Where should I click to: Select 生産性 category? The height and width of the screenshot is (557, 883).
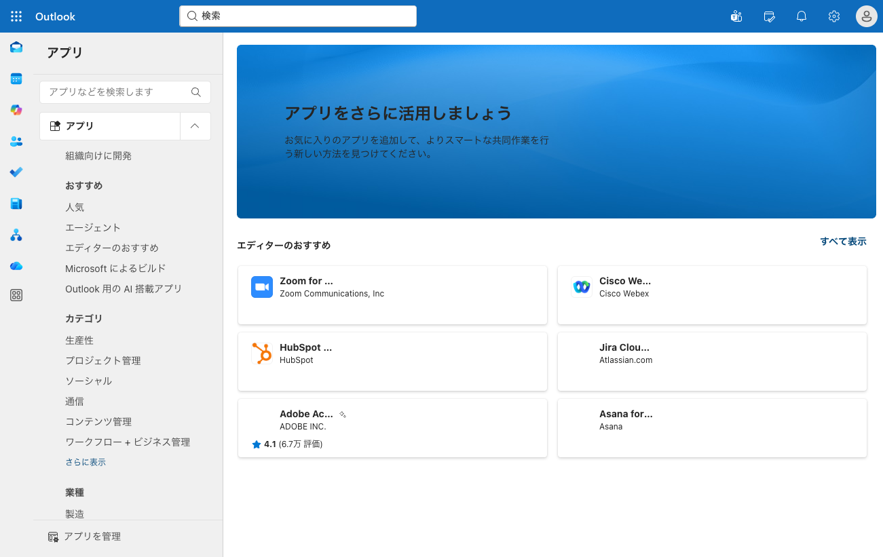[79, 340]
